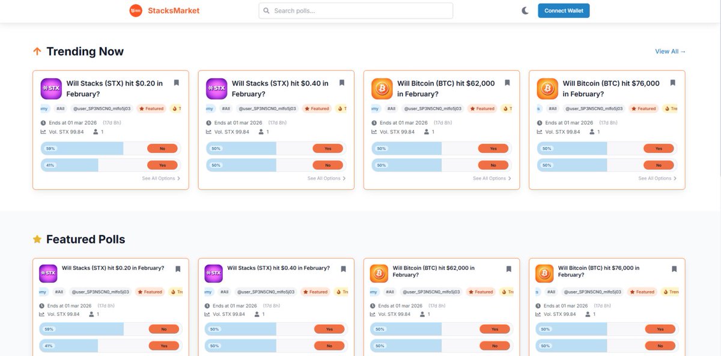This screenshot has height=356, width=721.
Task: Open user tag on Featured Polls BTC $62,000 card
Action: (x=432, y=292)
